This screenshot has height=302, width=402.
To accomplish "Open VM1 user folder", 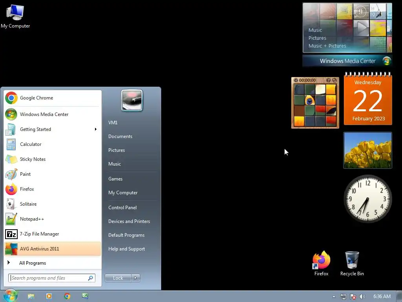I will coord(113,123).
